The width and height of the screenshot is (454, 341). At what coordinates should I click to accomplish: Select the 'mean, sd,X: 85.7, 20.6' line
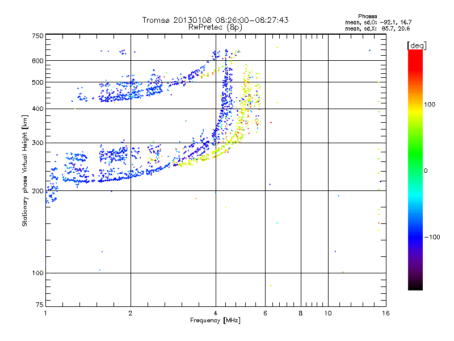[377, 28]
